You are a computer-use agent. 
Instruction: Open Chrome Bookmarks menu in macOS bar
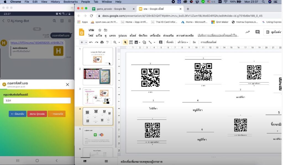click(70, 2)
